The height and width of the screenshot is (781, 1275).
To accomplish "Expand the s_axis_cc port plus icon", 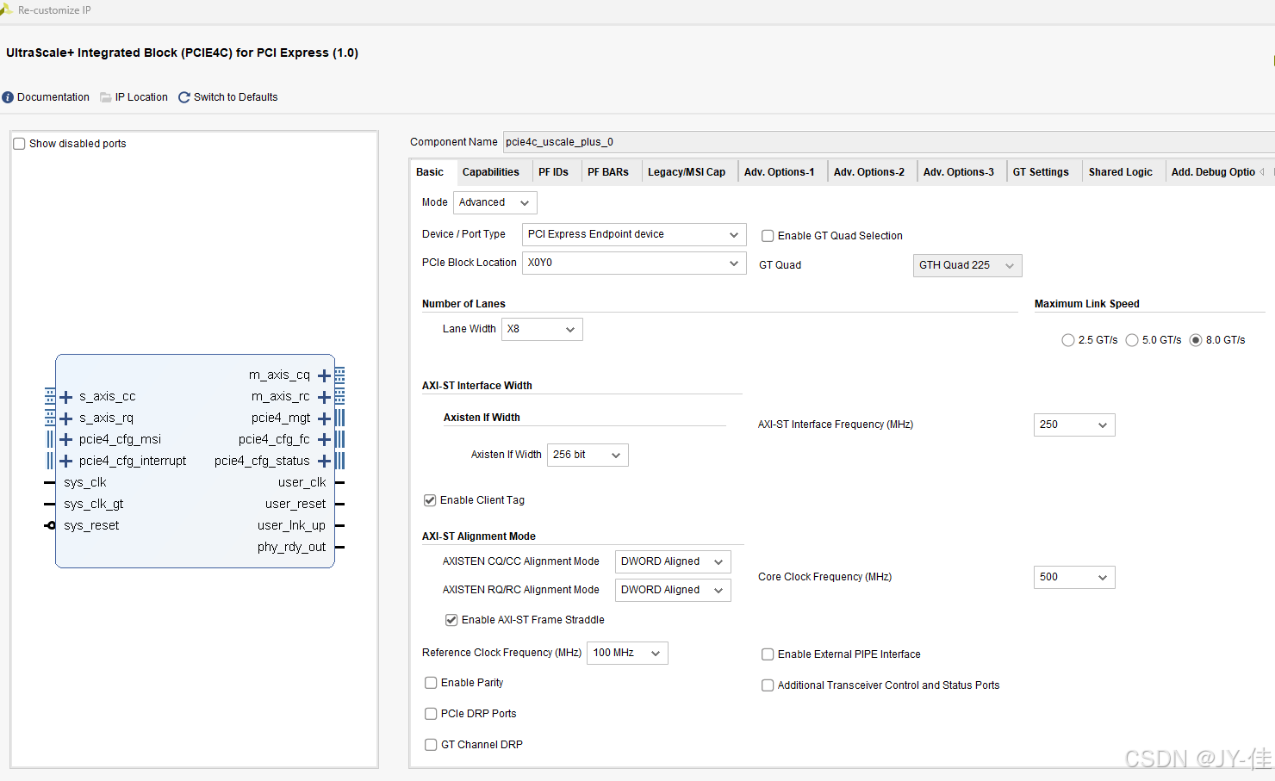I will (66, 397).
